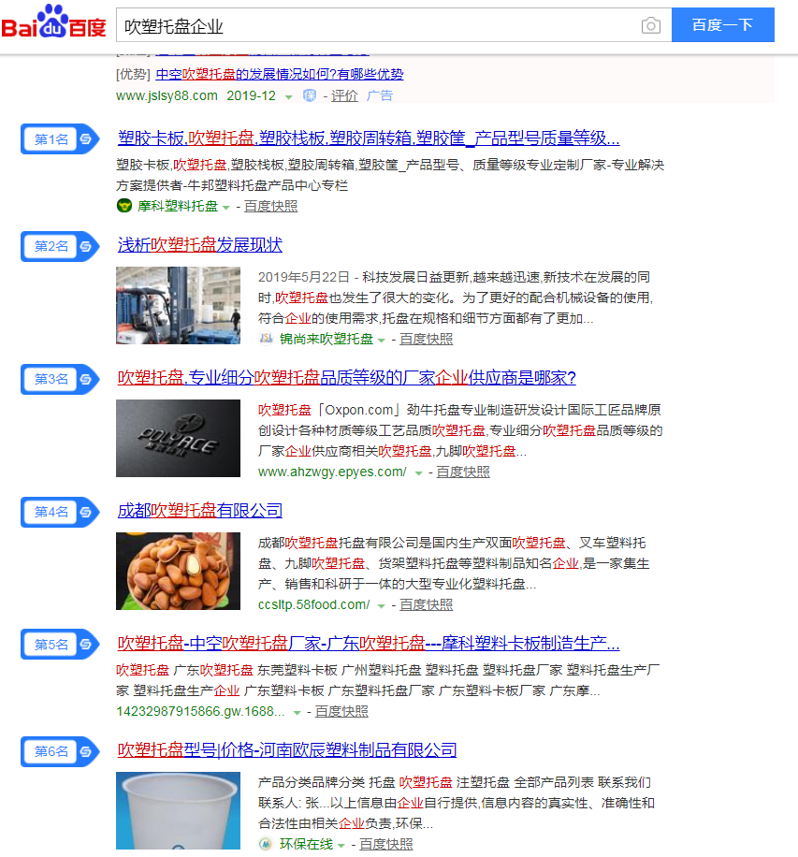Open 14232987915866.gw.1688 URL link

tap(200, 711)
